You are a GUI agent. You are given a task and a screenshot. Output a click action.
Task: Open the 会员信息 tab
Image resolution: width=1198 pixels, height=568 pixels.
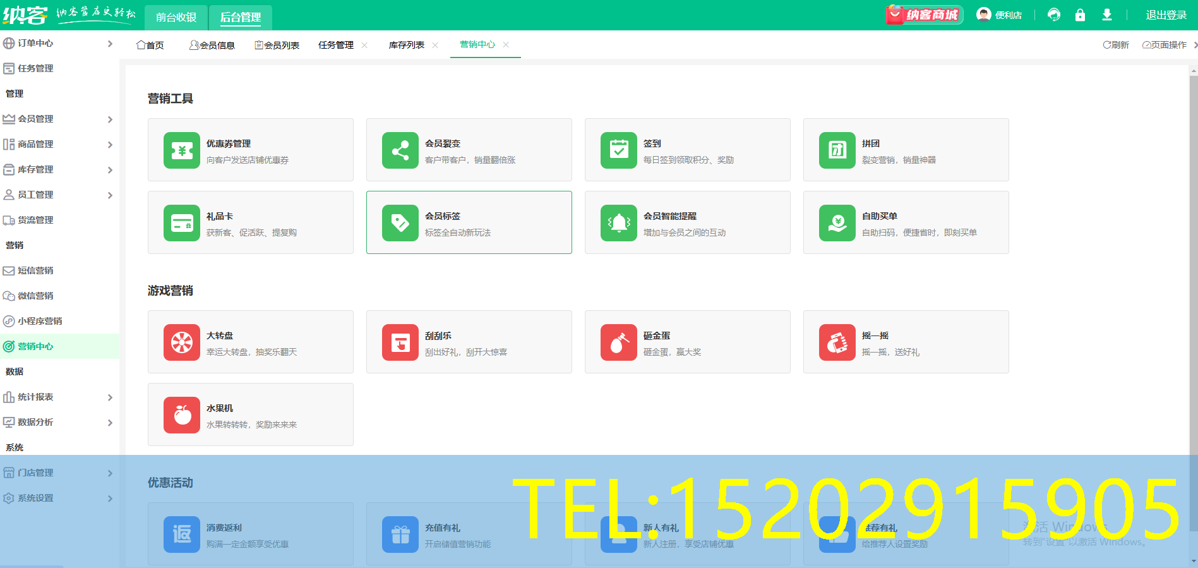(212, 45)
